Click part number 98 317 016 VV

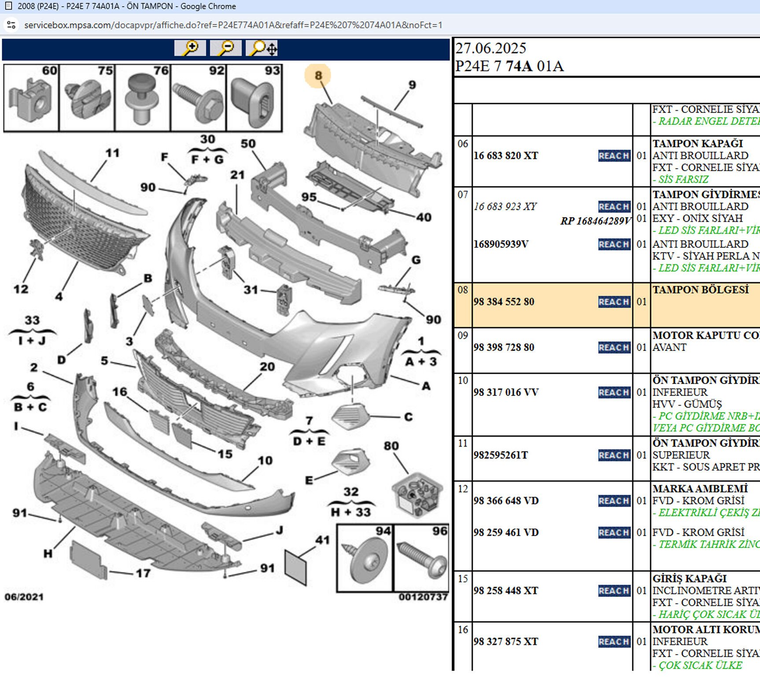tap(506, 392)
